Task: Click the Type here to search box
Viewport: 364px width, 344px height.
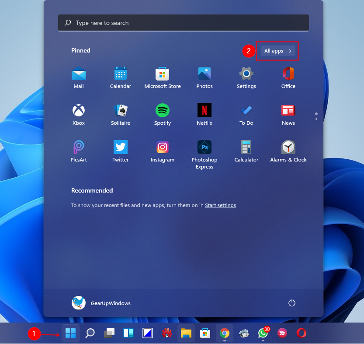Action: coord(184,23)
